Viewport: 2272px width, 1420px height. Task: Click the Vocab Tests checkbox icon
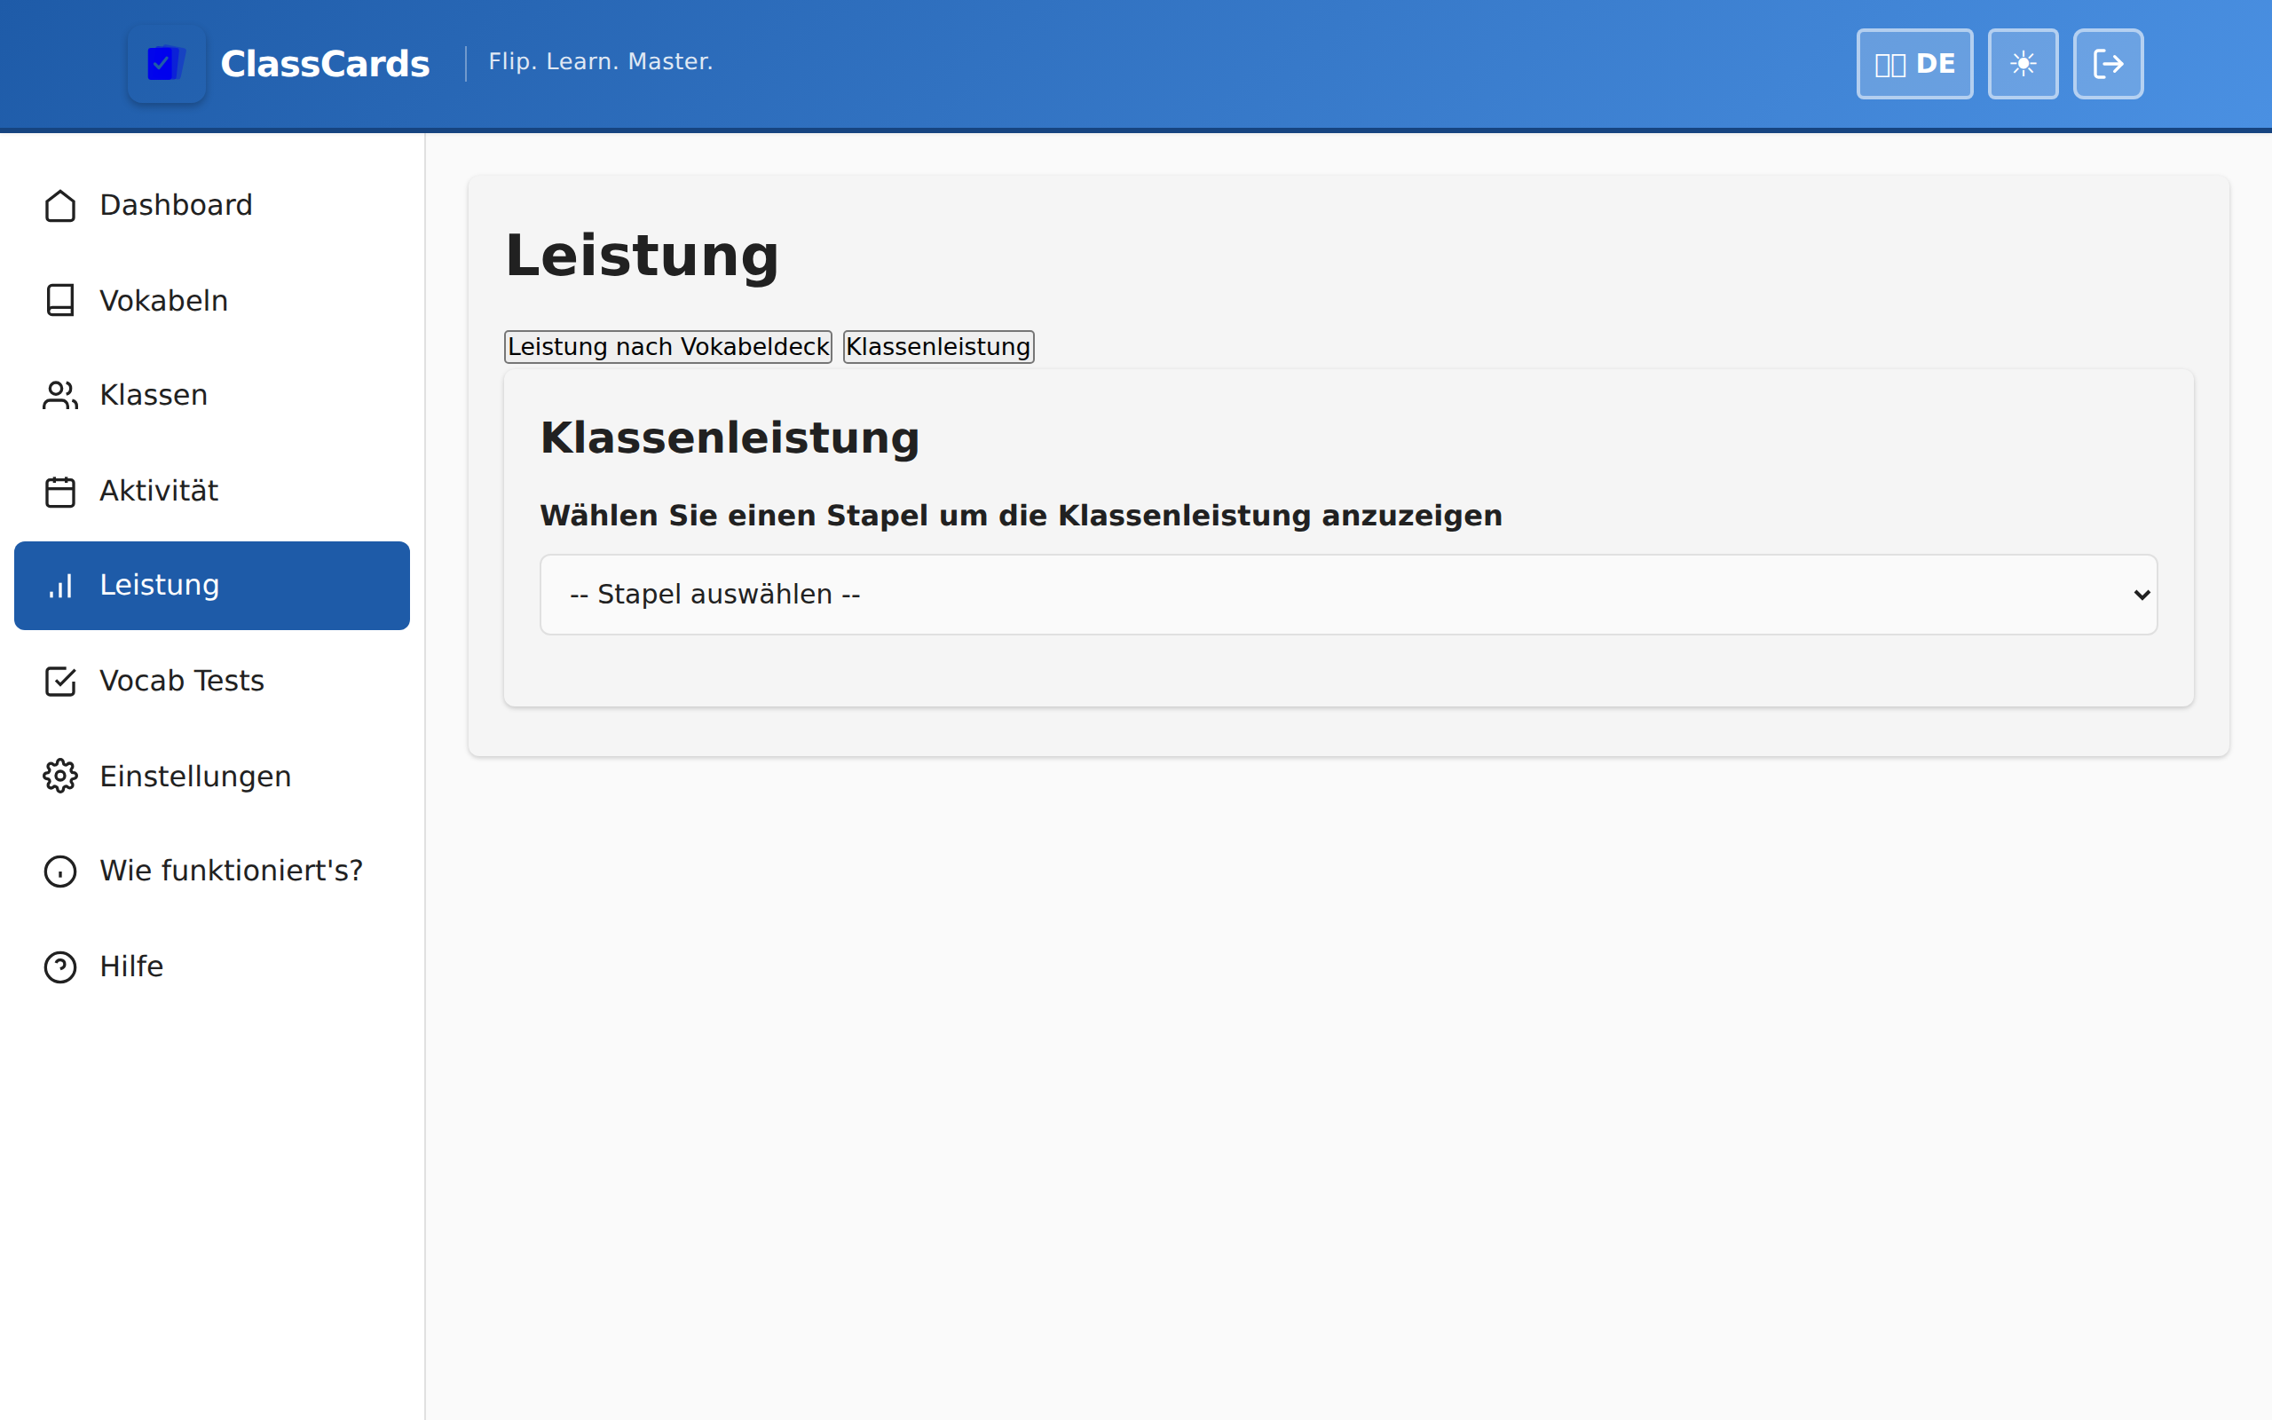(60, 681)
